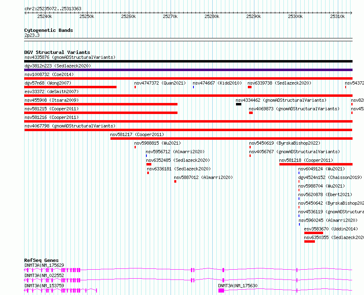Viewport: 364px width, 295px height.
Task: Open the DNMT3A|NM_153759 transcript label
Action: coord(44,286)
